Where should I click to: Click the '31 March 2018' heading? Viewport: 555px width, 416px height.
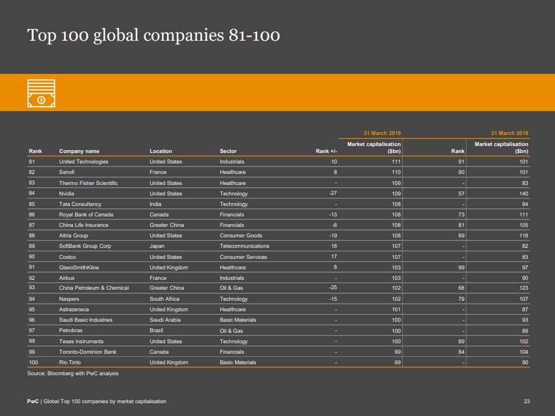(510, 133)
